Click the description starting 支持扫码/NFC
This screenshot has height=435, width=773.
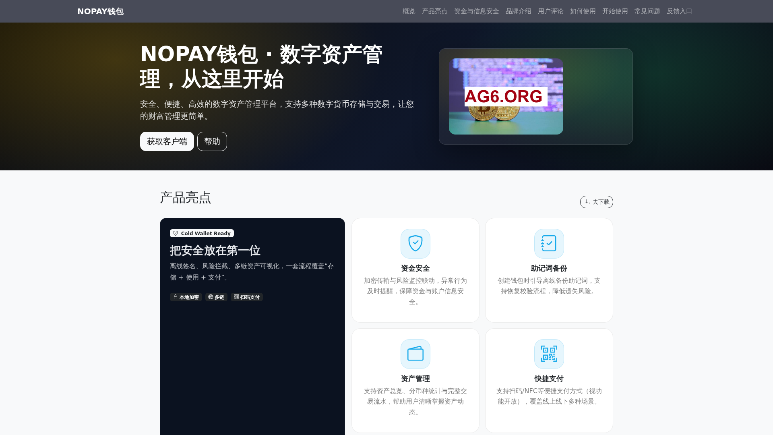click(x=549, y=396)
